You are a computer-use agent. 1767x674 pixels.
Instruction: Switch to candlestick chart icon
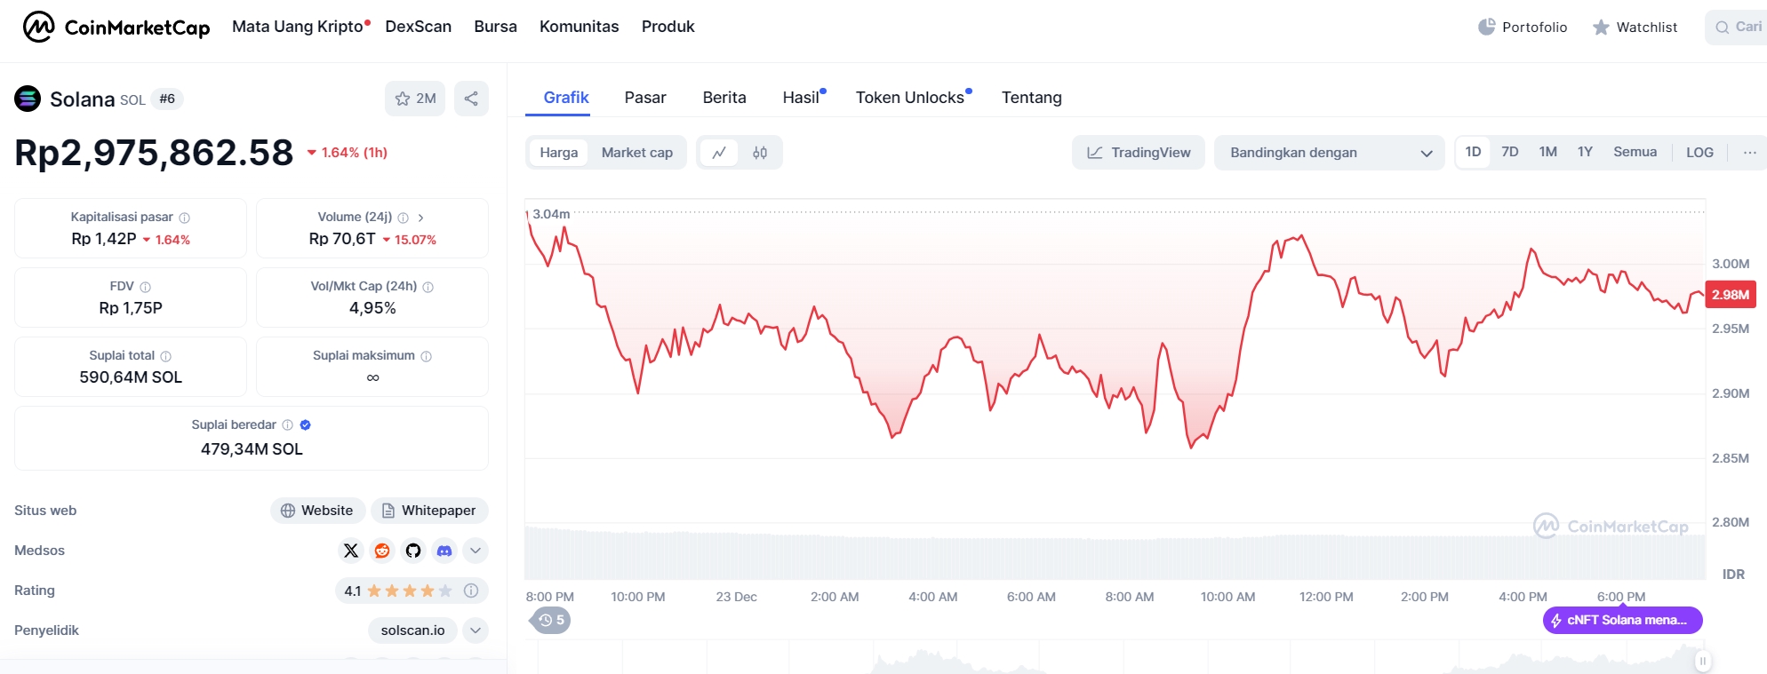(x=760, y=153)
